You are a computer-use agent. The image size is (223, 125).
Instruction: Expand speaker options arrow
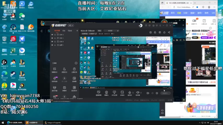[141, 93]
